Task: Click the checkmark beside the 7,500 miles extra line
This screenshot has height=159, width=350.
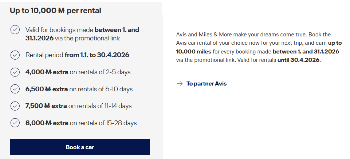Action: coord(15,106)
